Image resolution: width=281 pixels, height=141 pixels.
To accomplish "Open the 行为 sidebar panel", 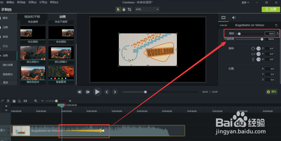I will (5, 46).
